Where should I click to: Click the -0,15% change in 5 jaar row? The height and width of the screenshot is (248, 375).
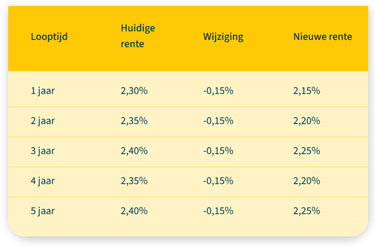click(218, 211)
